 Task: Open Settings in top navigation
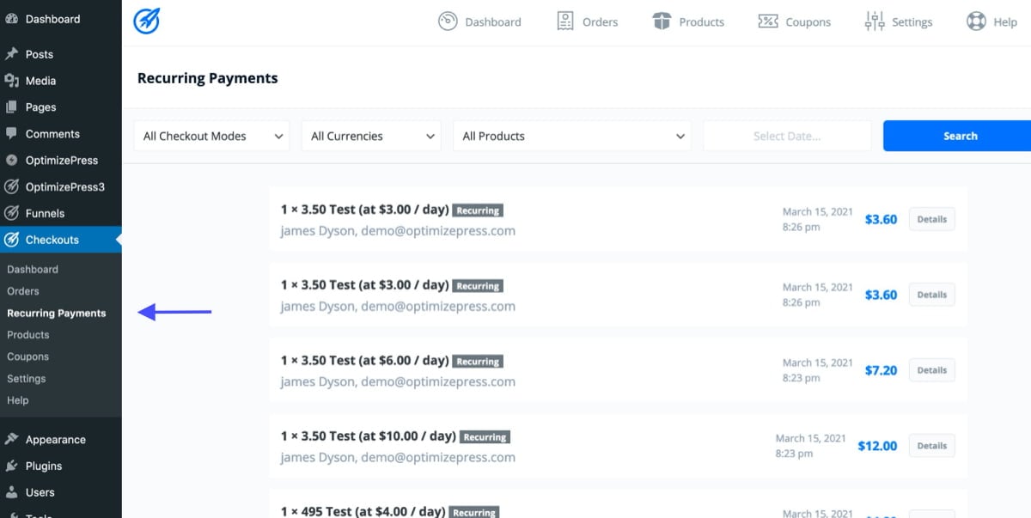[899, 21]
